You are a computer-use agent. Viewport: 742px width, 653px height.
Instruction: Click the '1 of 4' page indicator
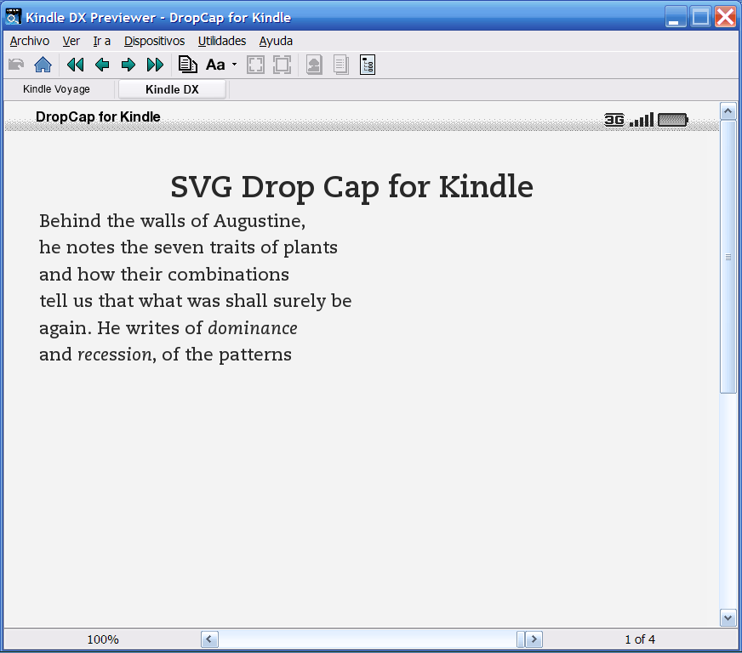640,639
